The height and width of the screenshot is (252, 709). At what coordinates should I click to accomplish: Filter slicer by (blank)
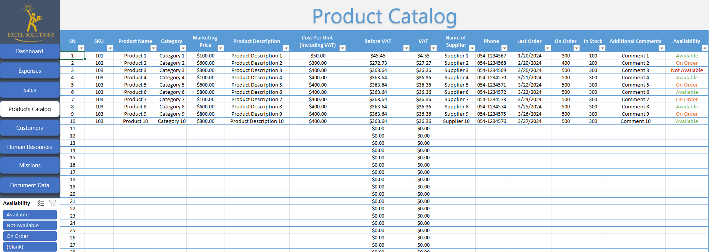coord(30,247)
